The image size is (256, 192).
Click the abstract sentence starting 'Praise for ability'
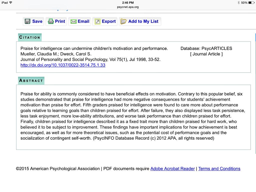click(98, 94)
